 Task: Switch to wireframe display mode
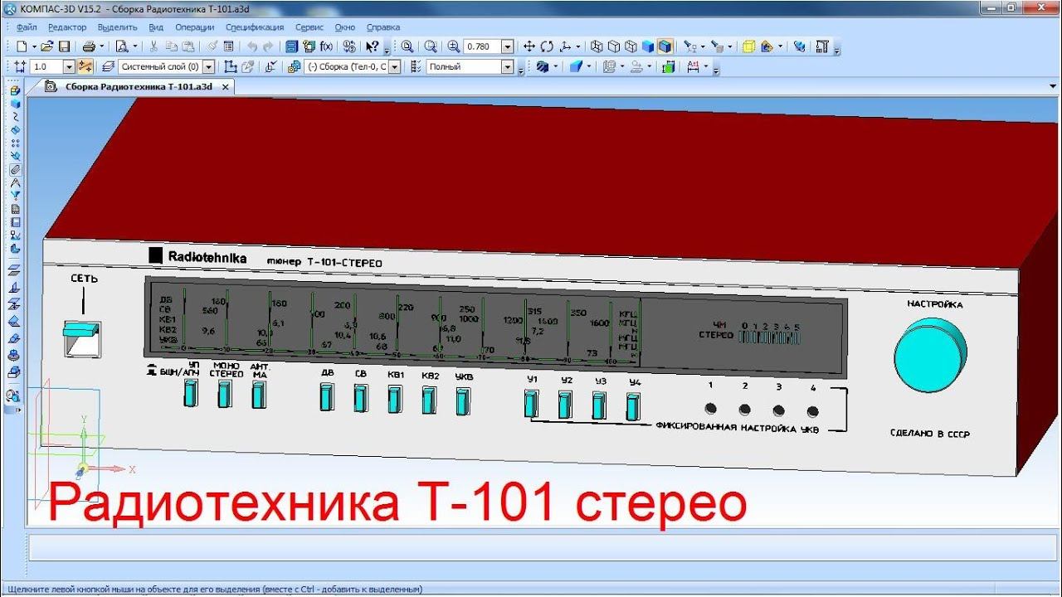pyautogui.click(x=597, y=46)
